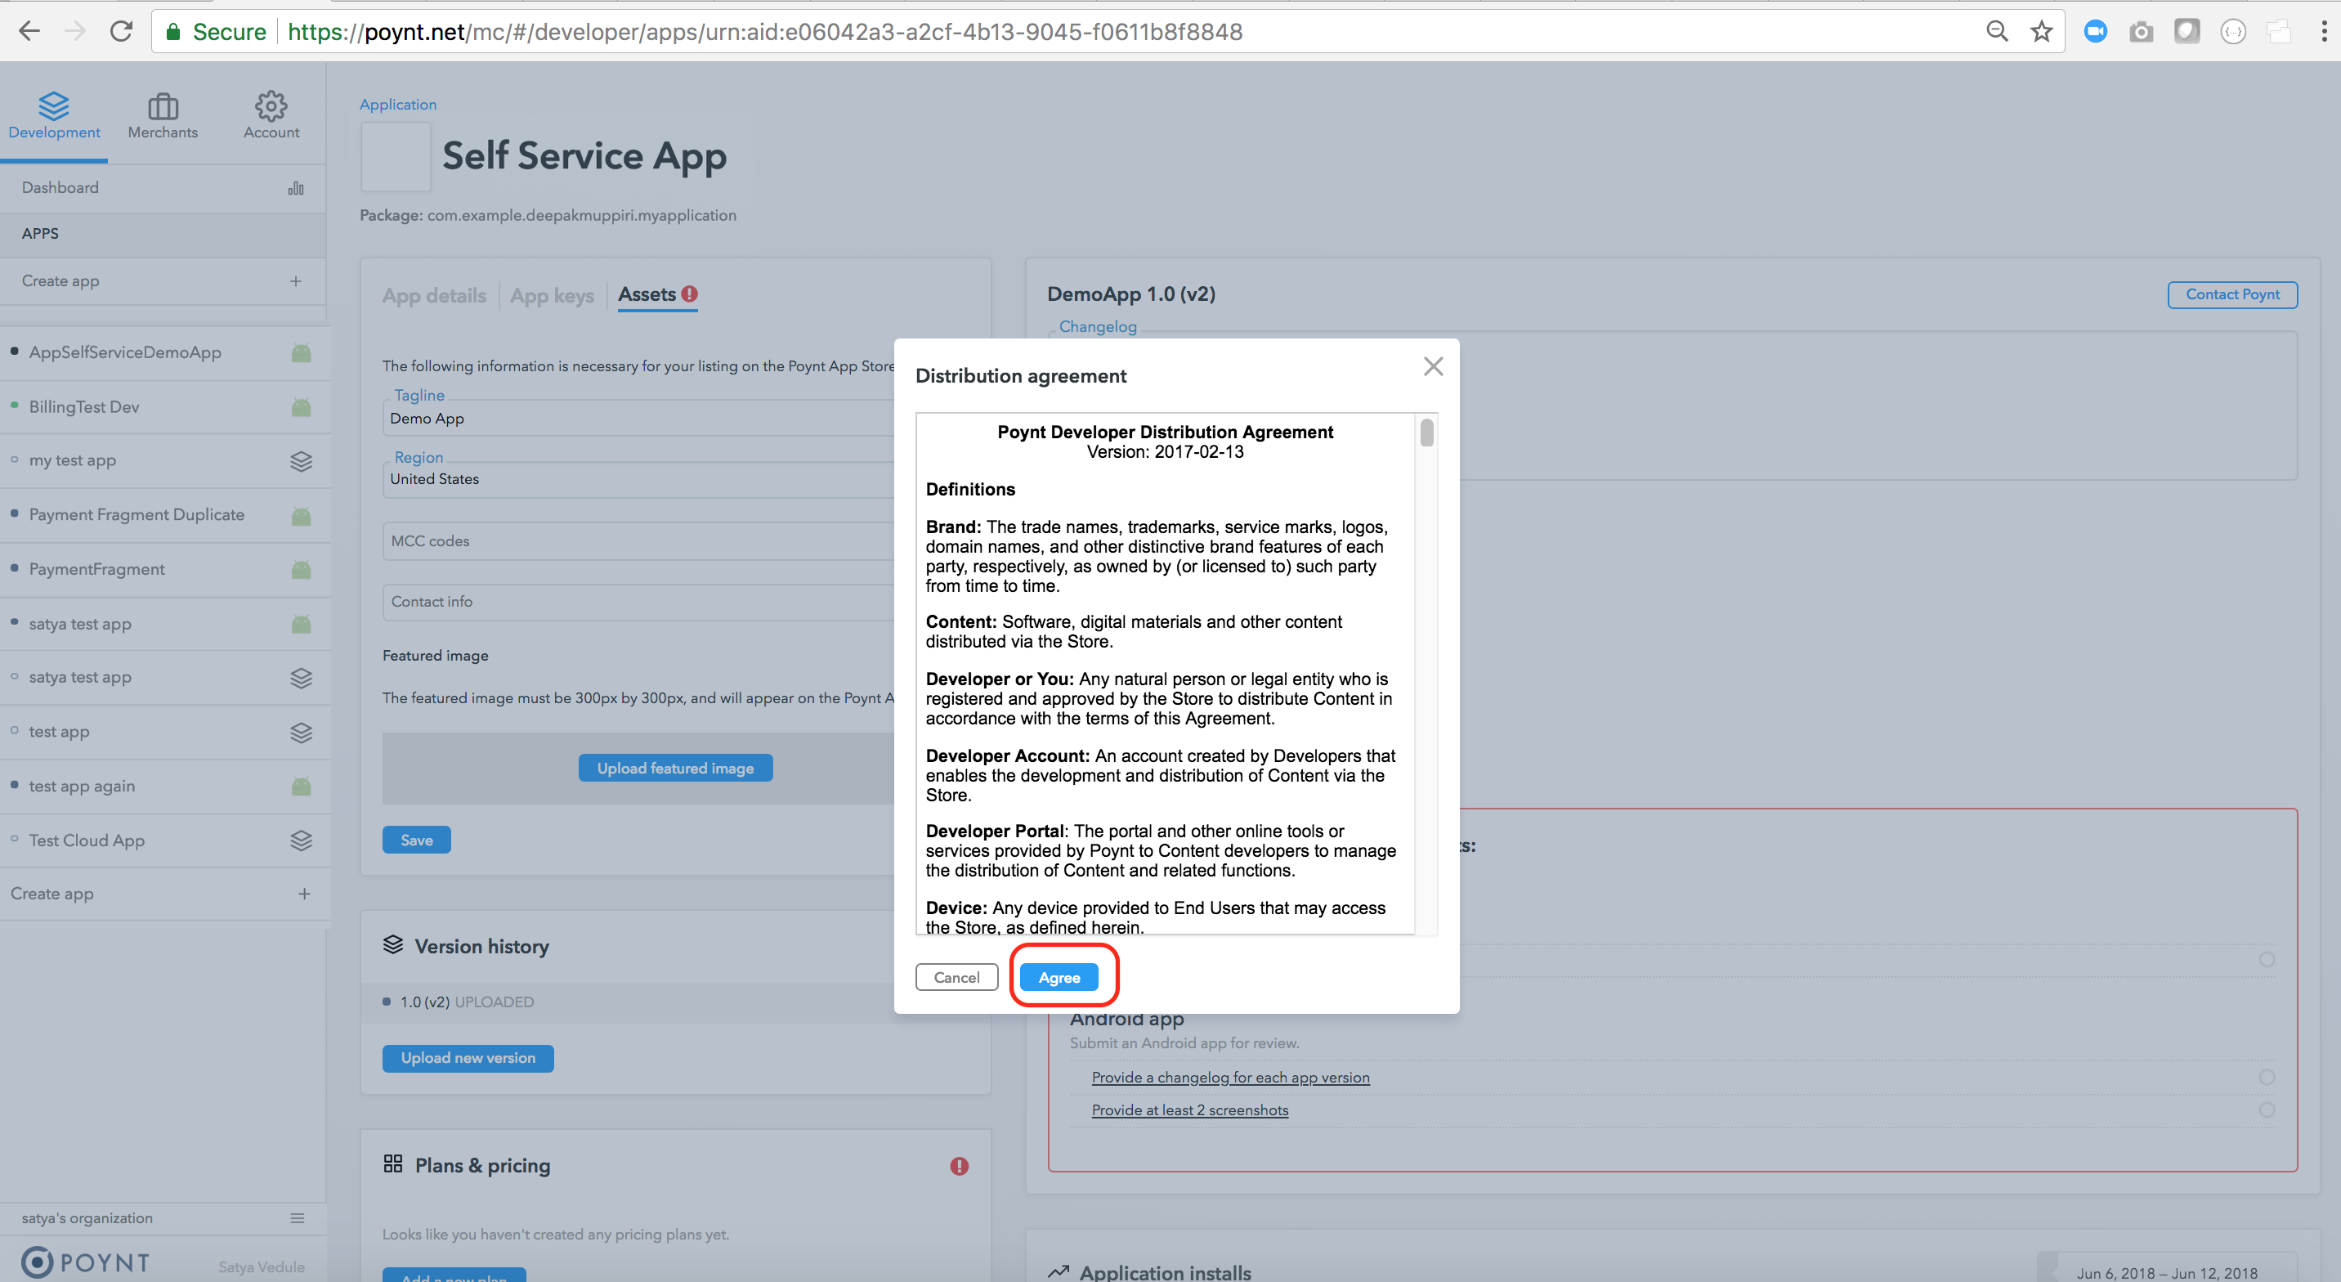This screenshot has height=1282, width=2341.
Task: Switch to App details tab
Action: [x=434, y=294]
